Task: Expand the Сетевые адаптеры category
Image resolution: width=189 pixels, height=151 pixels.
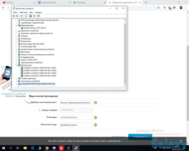Action: [x=16, y=78]
